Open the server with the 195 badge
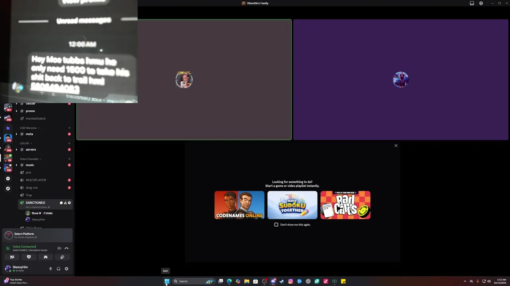Image resolution: width=510 pixels, height=286 pixels. click(x=8, y=168)
